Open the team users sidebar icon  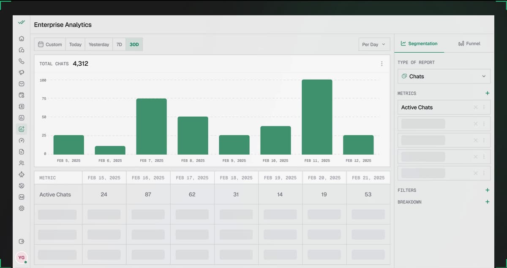pos(22,163)
